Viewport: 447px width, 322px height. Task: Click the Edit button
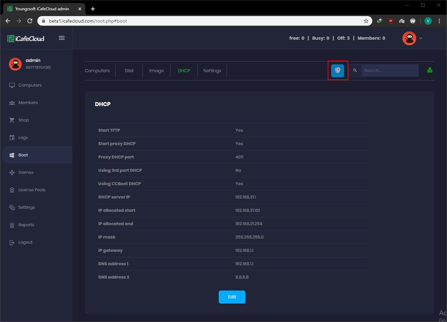(x=232, y=297)
